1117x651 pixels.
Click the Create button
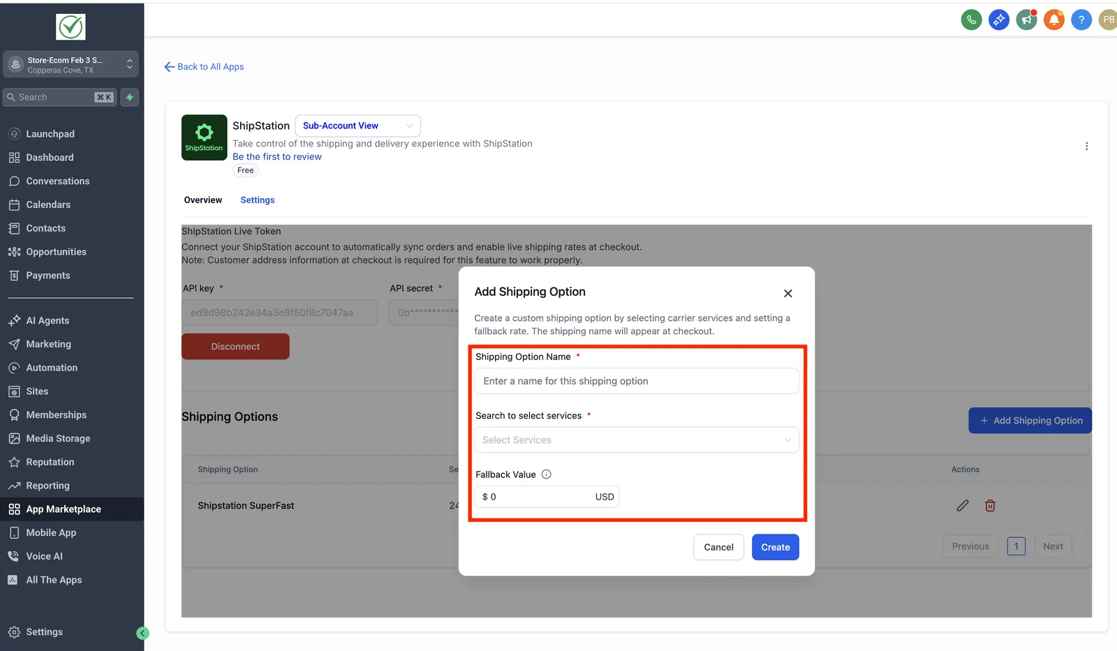(776, 547)
